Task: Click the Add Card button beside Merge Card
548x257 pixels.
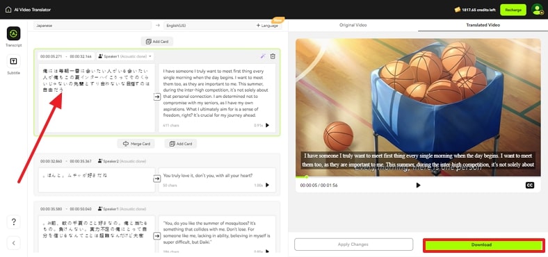Action: point(181,144)
